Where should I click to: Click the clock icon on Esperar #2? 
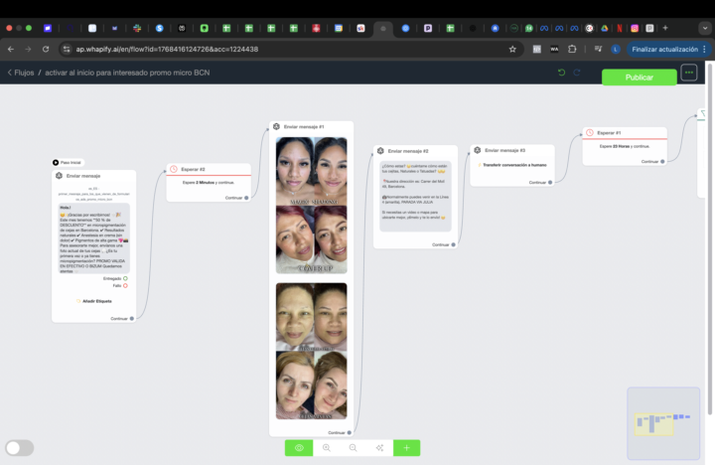coord(174,169)
